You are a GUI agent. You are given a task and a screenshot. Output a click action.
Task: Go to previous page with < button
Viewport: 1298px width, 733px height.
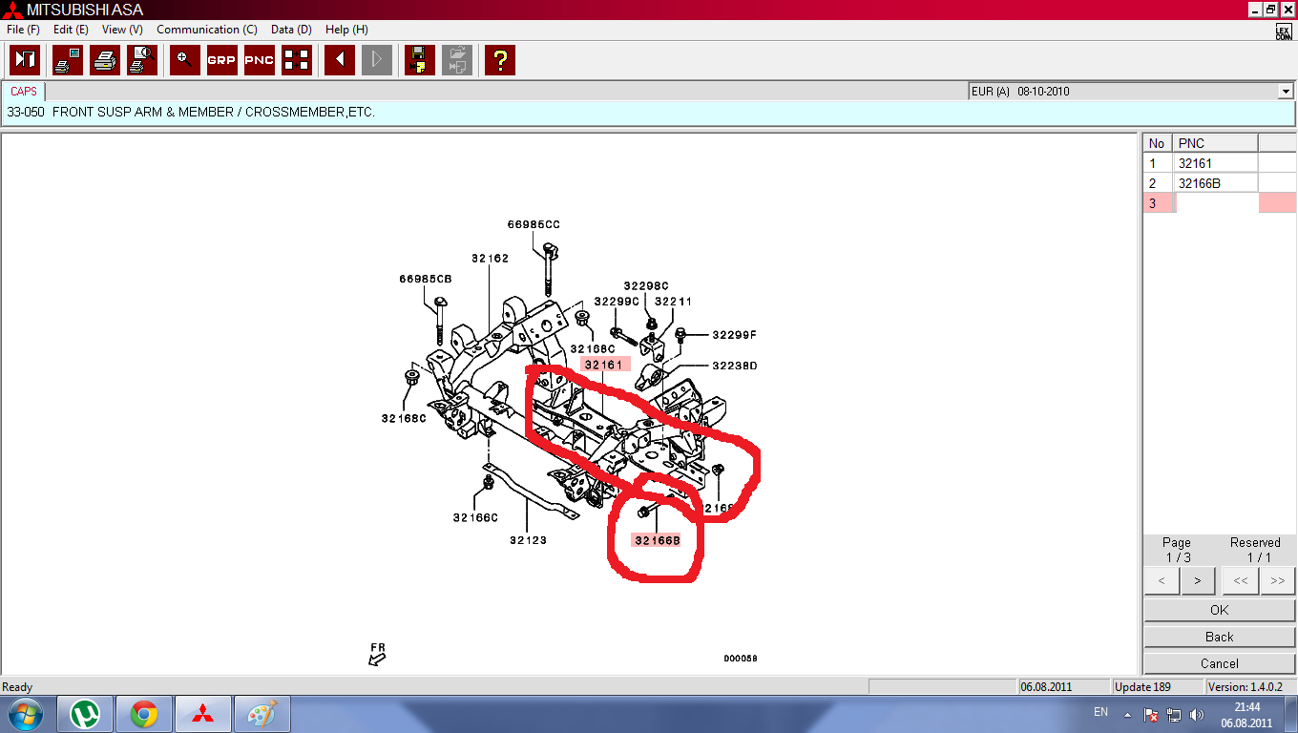[x=1162, y=580]
